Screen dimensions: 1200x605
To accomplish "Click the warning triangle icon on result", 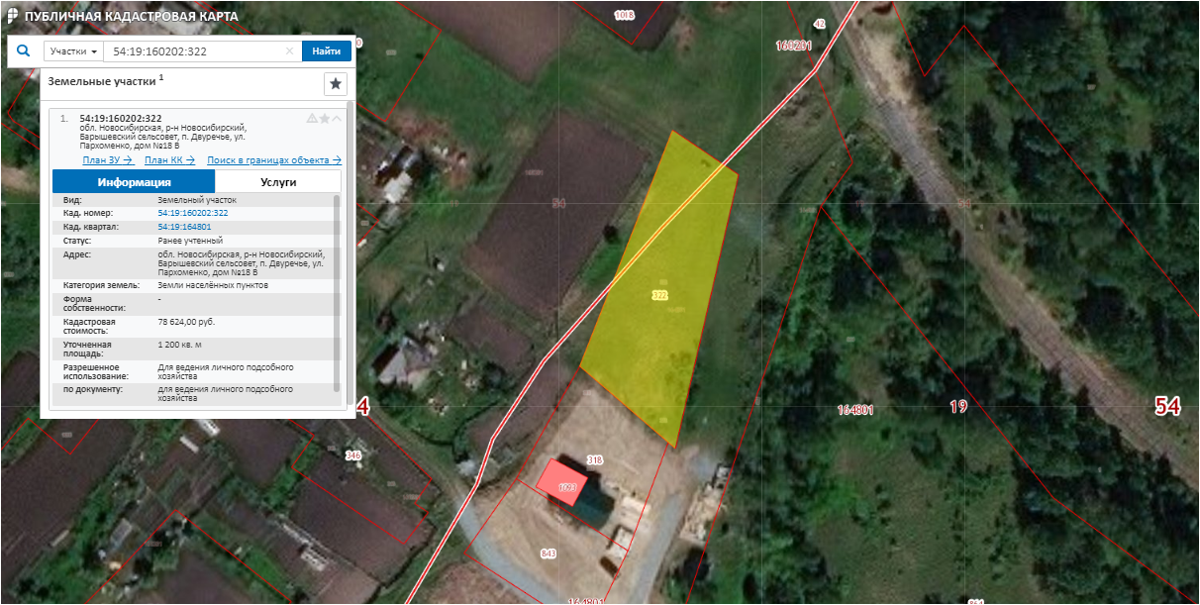I will point(312,119).
